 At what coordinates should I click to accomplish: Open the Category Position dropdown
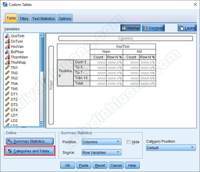click(171, 148)
